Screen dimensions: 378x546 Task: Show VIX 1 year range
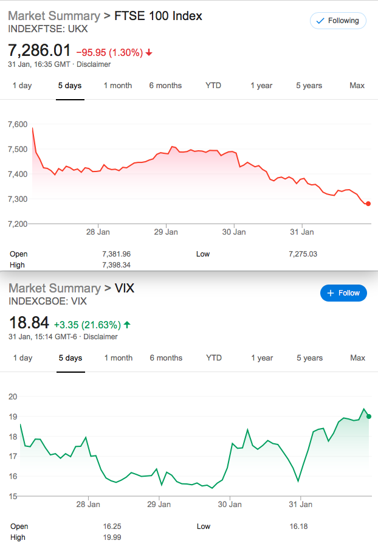262,358
